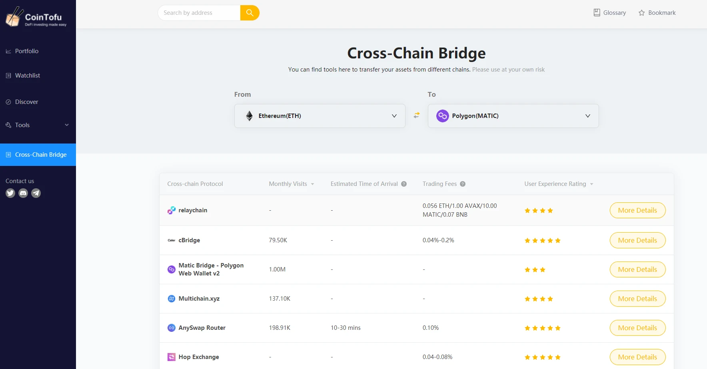
Task: Click the Multichain.xyz protocol name
Action: 199,299
